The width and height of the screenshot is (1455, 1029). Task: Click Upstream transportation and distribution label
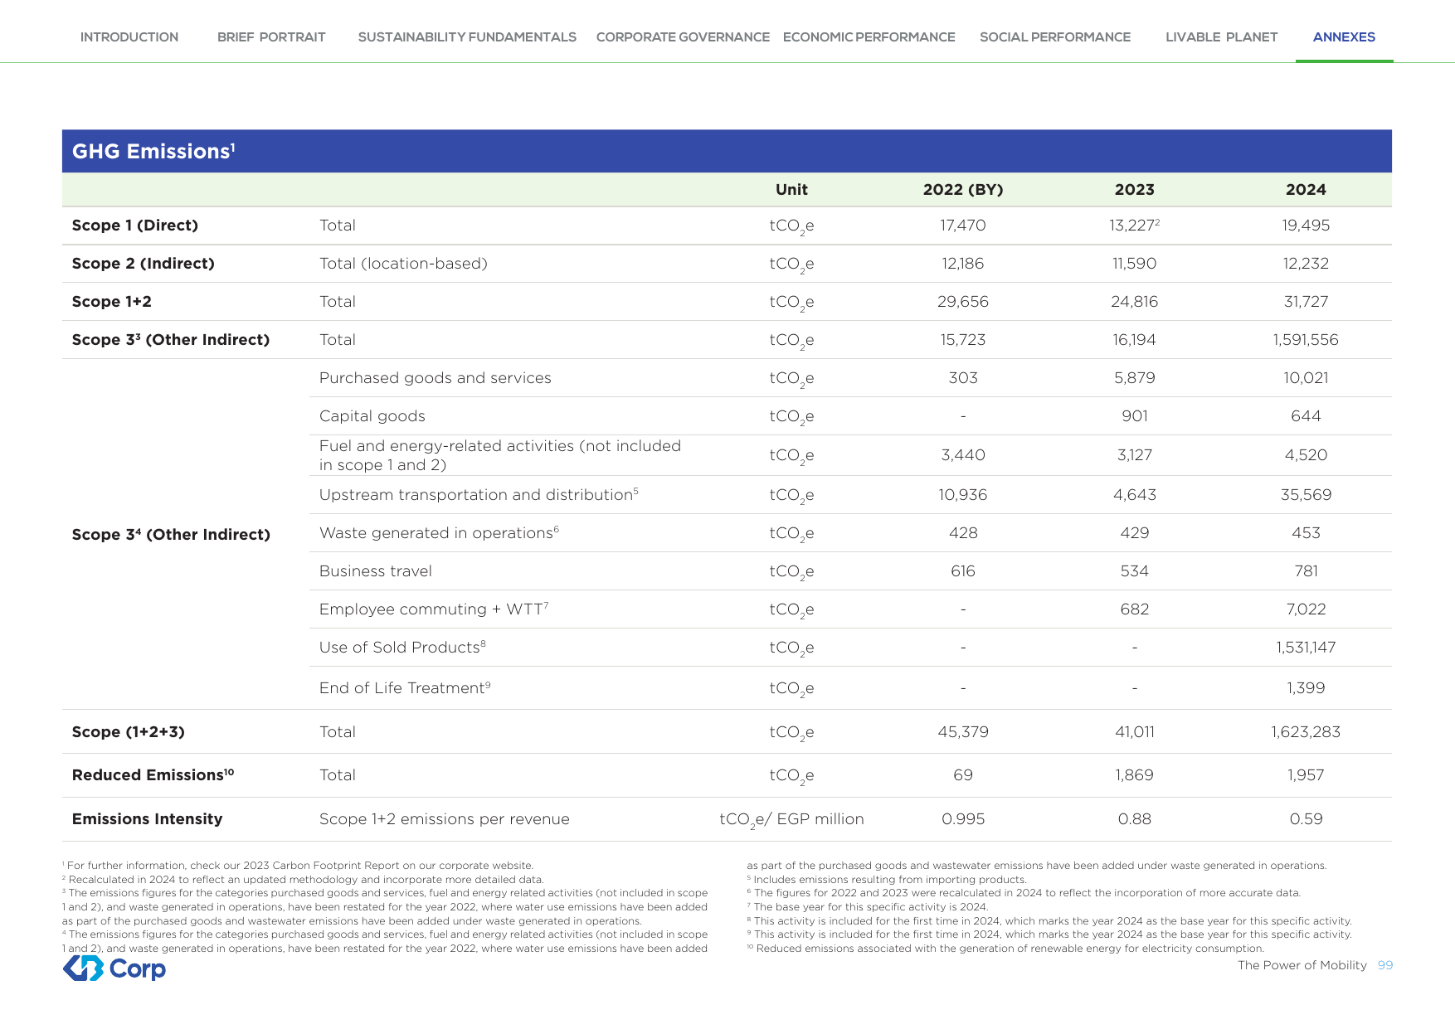click(x=479, y=495)
